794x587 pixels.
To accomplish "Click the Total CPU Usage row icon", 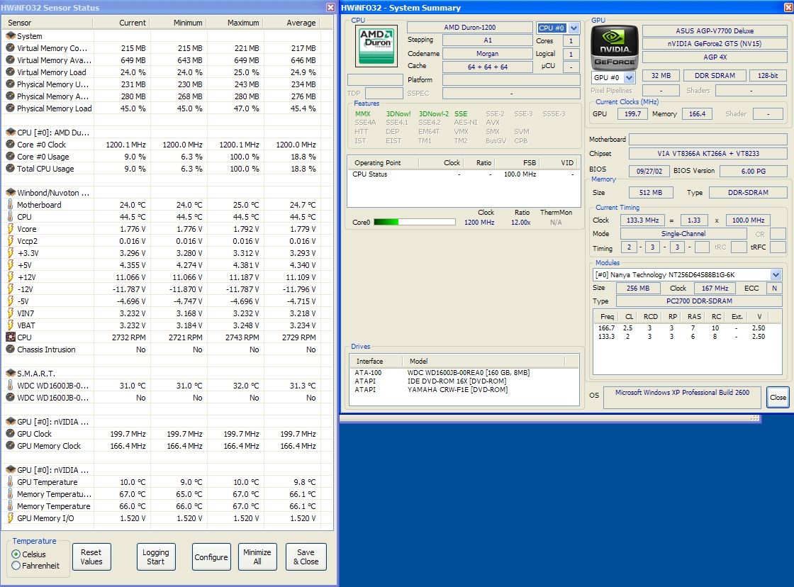I will click(x=10, y=169).
